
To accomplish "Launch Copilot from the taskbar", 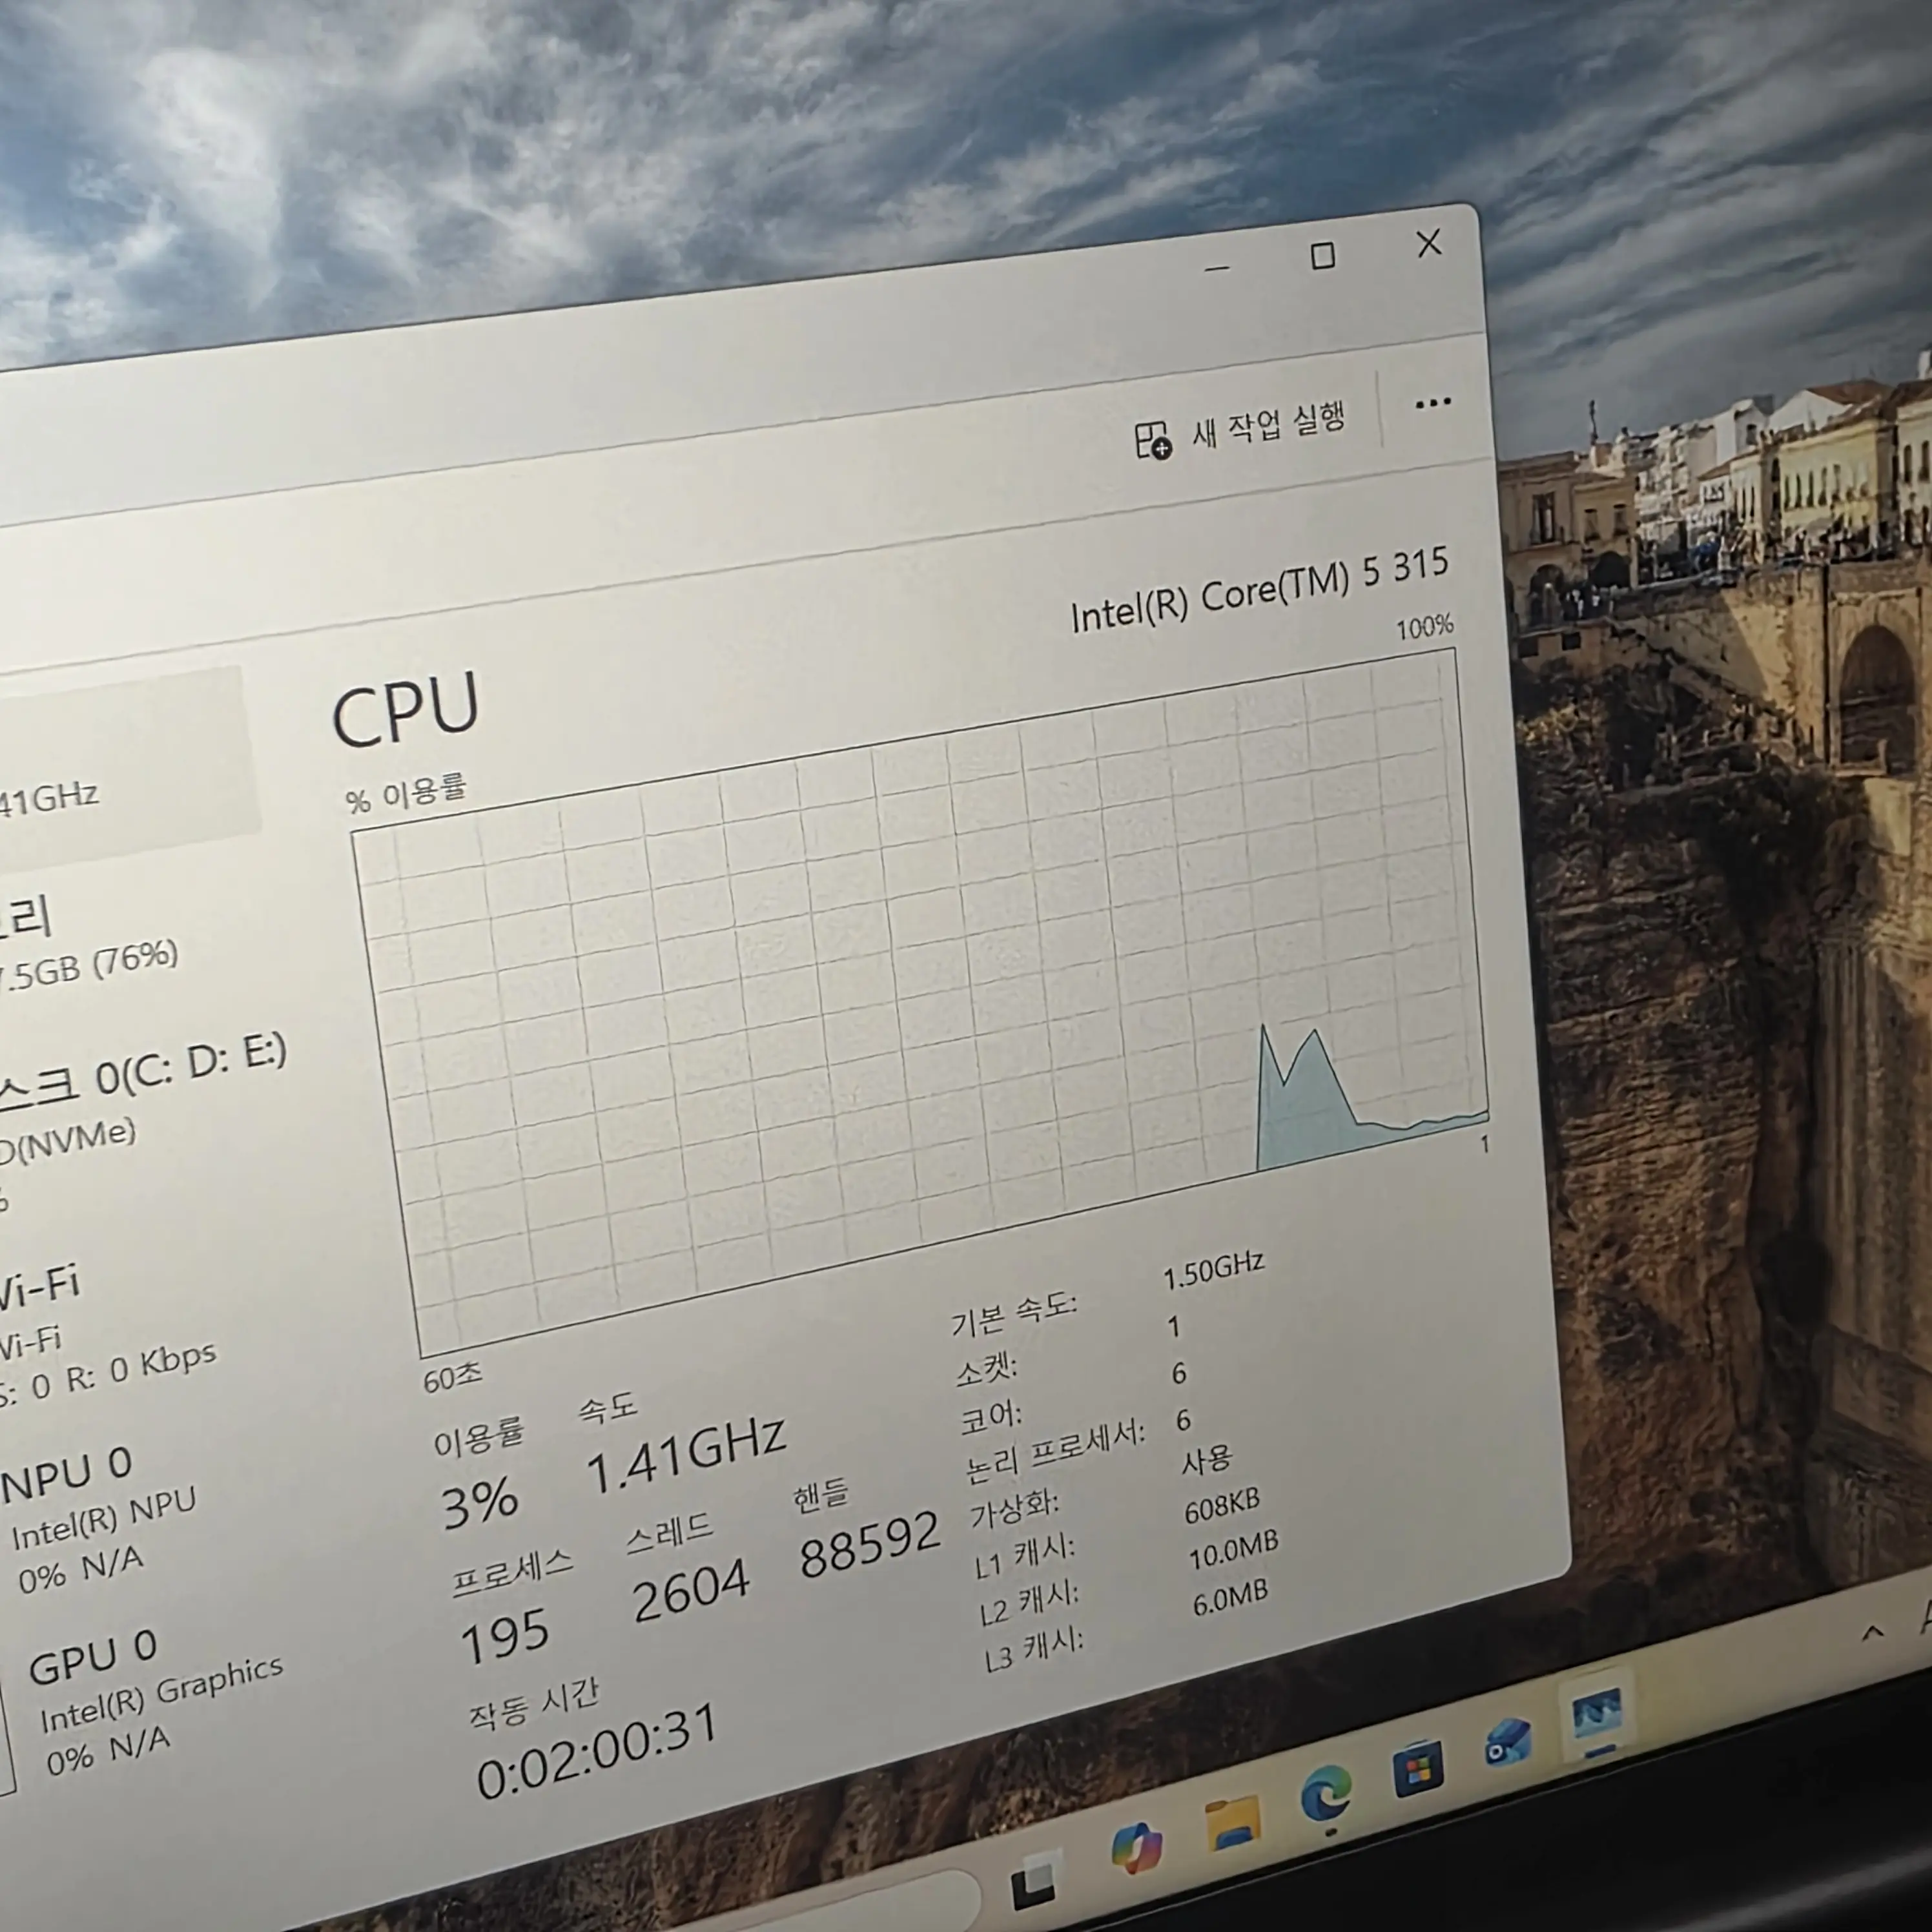I will [x=1136, y=1847].
